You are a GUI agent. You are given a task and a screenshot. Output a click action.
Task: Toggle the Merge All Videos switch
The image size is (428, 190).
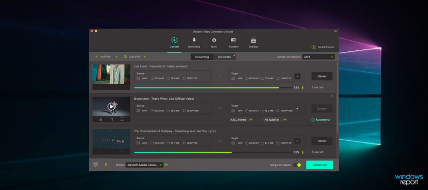click(297, 165)
